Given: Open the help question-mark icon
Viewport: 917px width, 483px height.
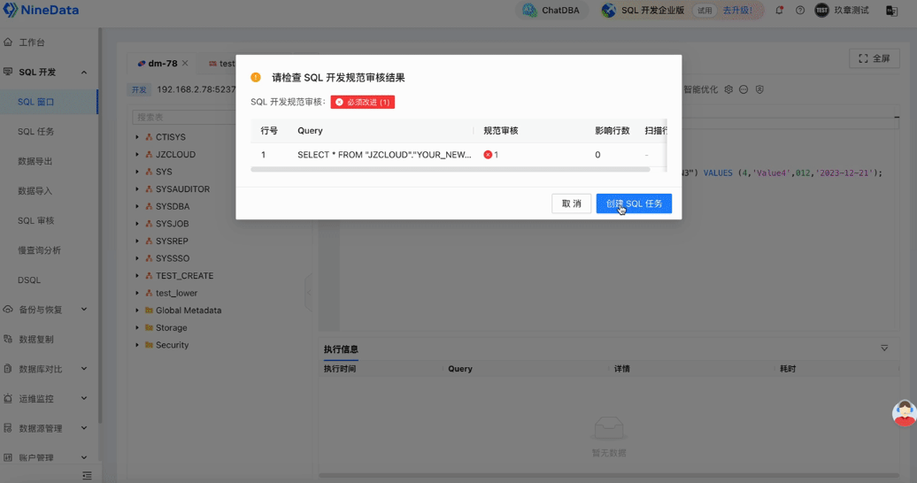Looking at the screenshot, I should 800,11.
